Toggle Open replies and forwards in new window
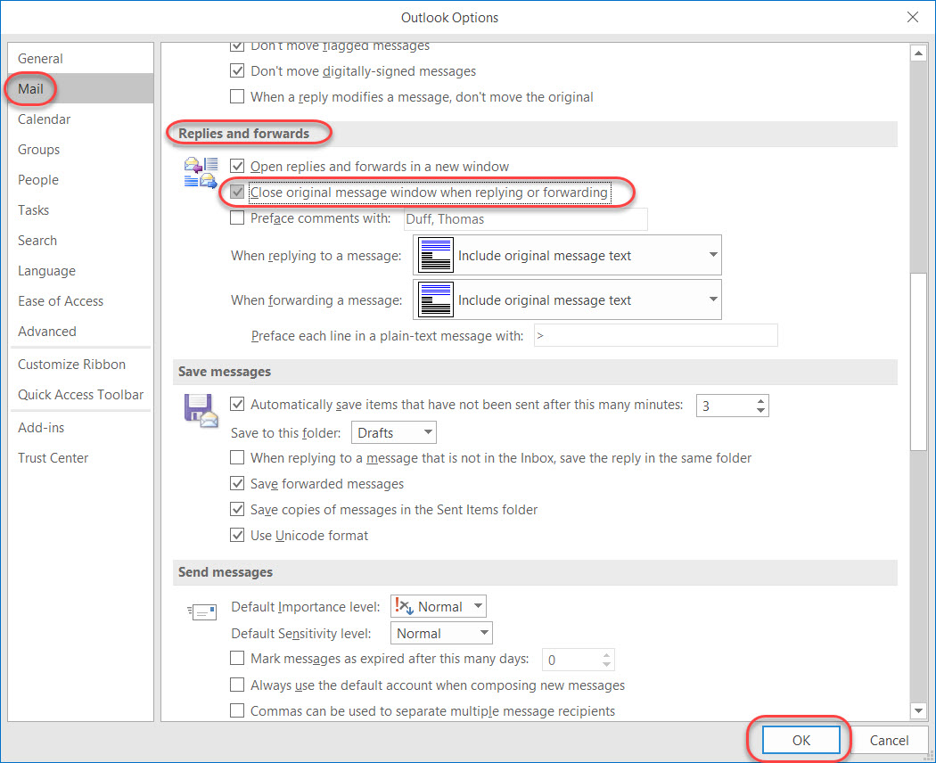 pos(237,166)
